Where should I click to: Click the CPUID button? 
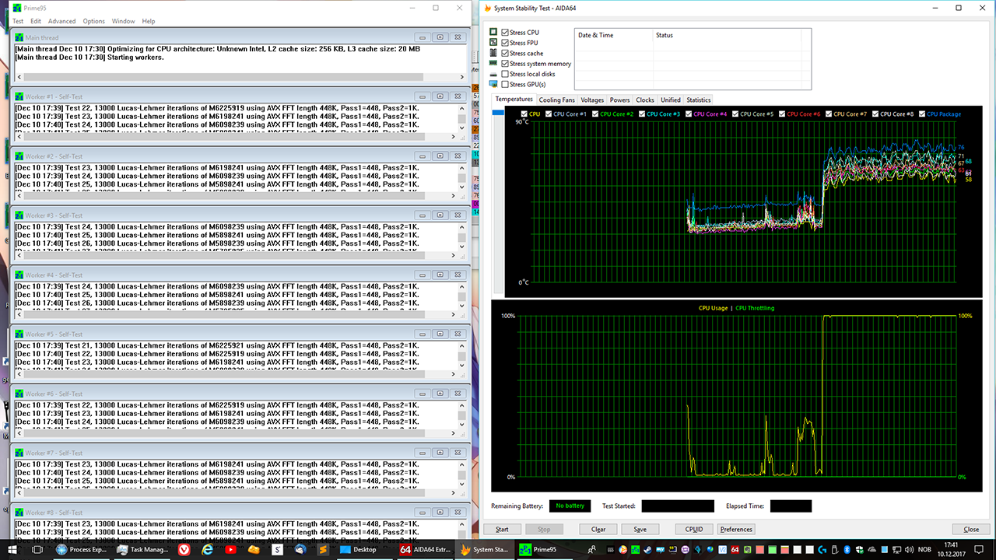coord(694,529)
